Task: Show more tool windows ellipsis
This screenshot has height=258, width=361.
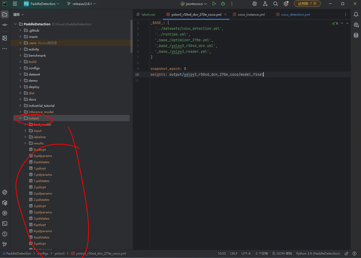Action: pyautogui.click(x=5, y=49)
